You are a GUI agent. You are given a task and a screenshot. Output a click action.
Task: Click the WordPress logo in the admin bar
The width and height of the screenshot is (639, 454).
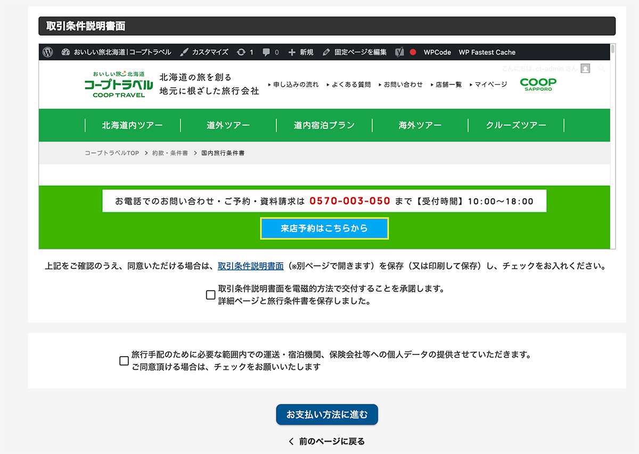pyautogui.click(x=48, y=52)
